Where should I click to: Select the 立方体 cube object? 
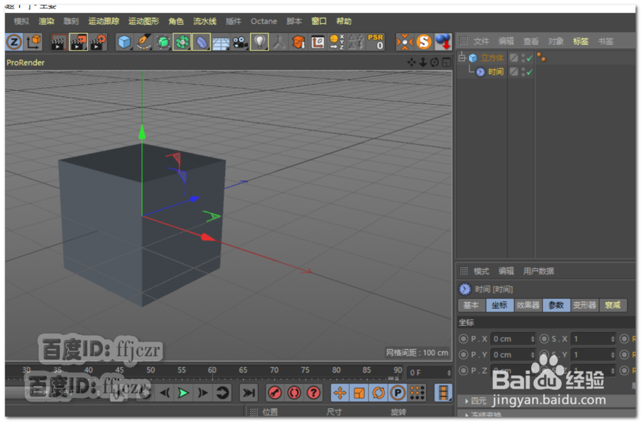point(492,58)
